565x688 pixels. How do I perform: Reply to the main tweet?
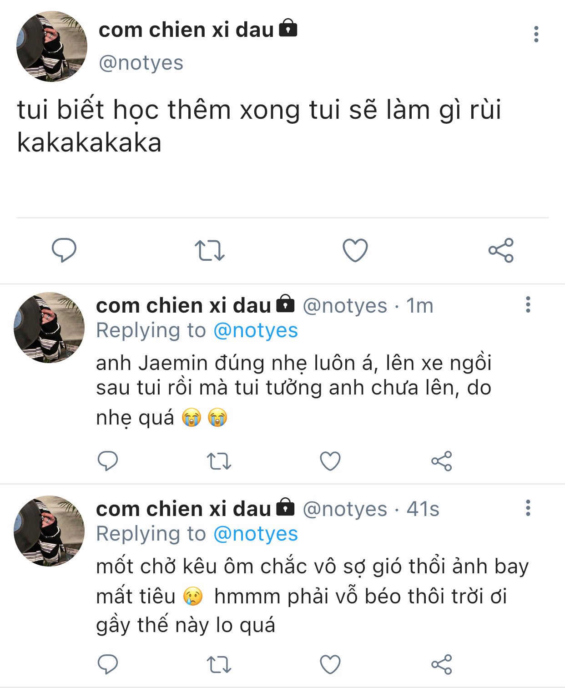click(64, 250)
